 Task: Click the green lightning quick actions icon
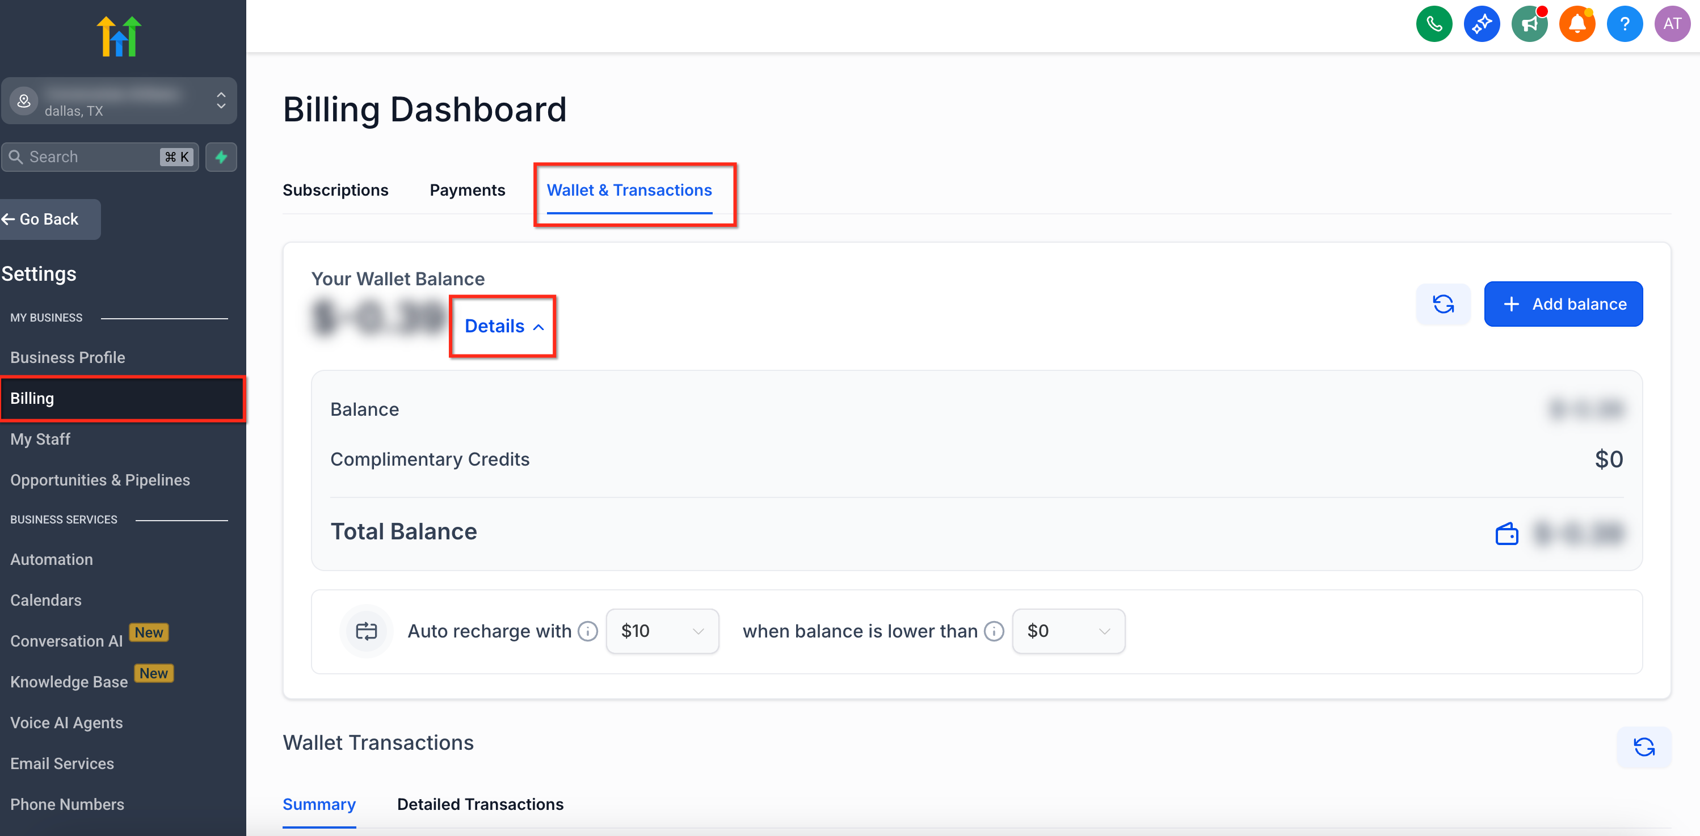tap(221, 157)
